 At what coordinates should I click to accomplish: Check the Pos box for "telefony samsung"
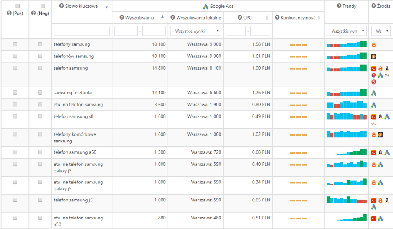(x=15, y=44)
